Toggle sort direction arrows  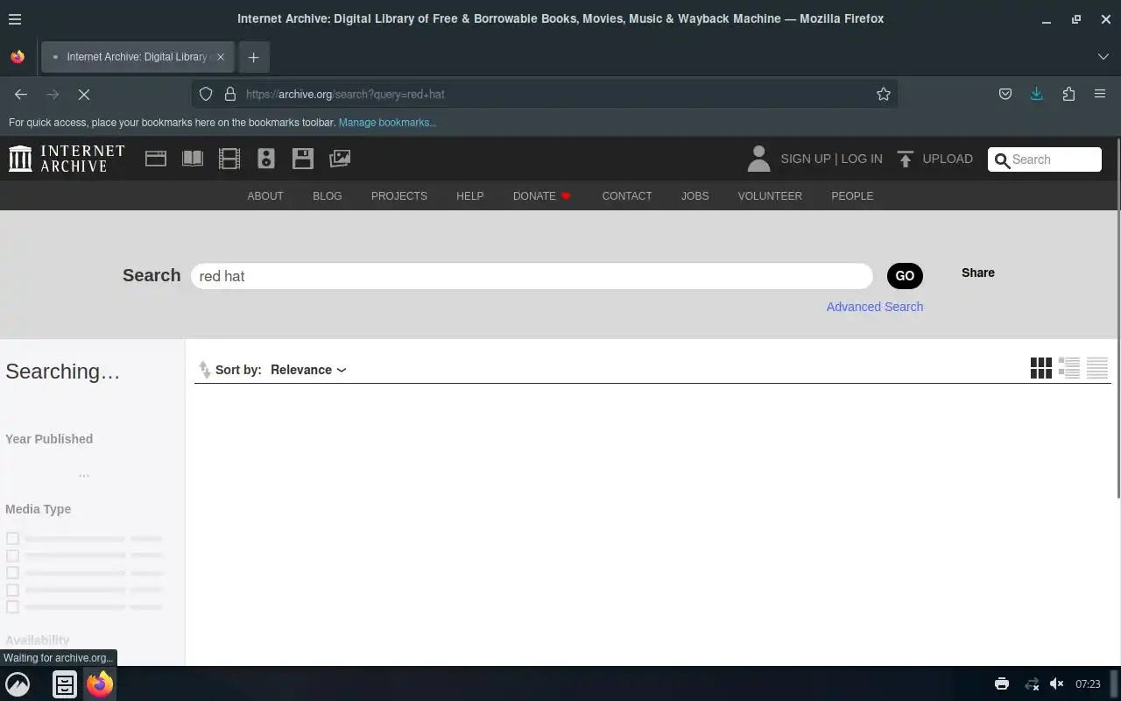204,370
